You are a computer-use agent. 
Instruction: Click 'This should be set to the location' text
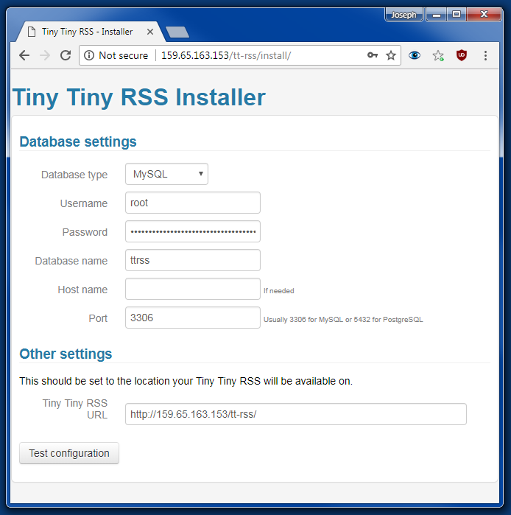point(186,381)
